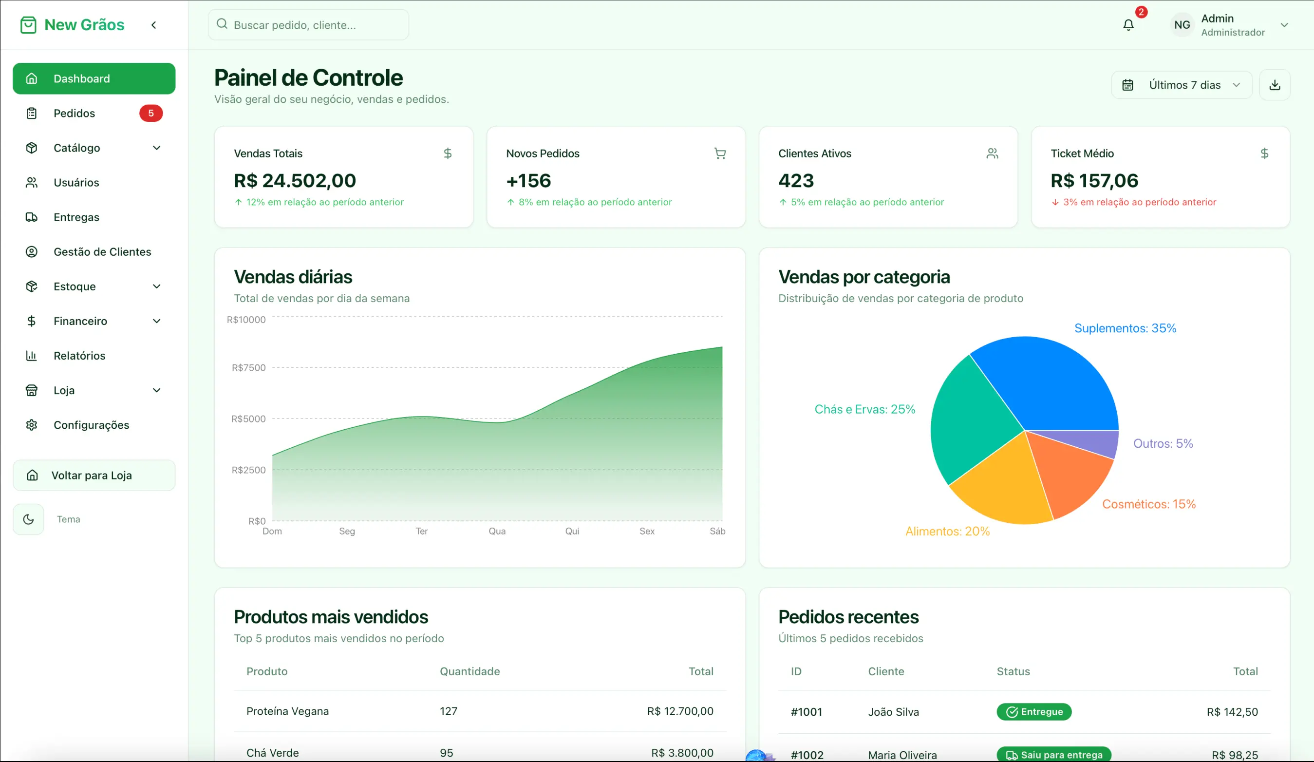Click the notification bell icon
This screenshot has width=1314, height=762.
click(1128, 25)
